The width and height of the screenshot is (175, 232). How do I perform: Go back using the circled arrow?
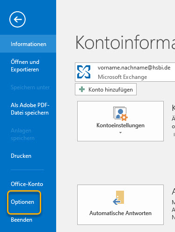[x=17, y=19]
